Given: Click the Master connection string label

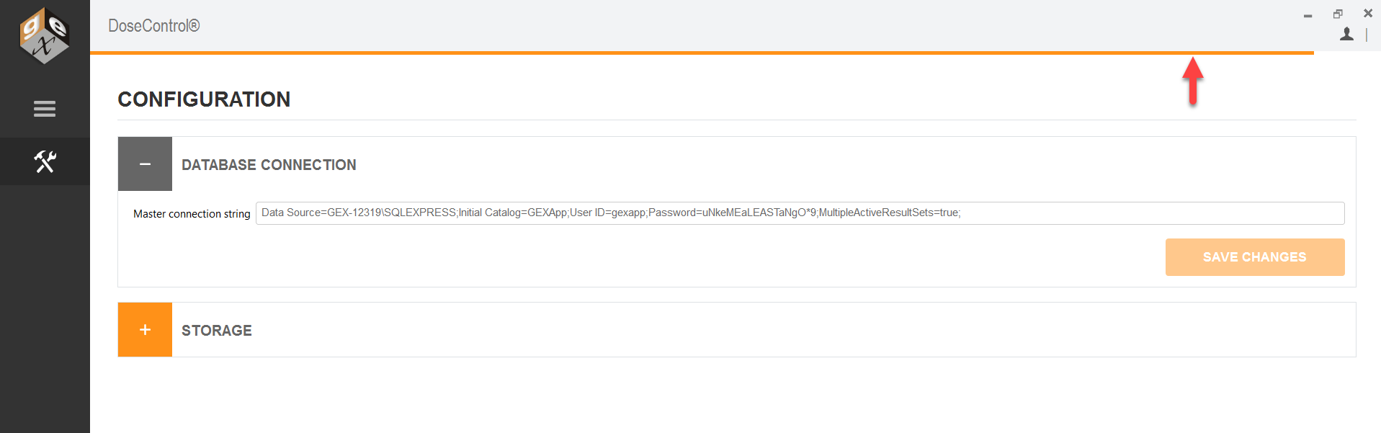Looking at the screenshot, I should 192,214.
